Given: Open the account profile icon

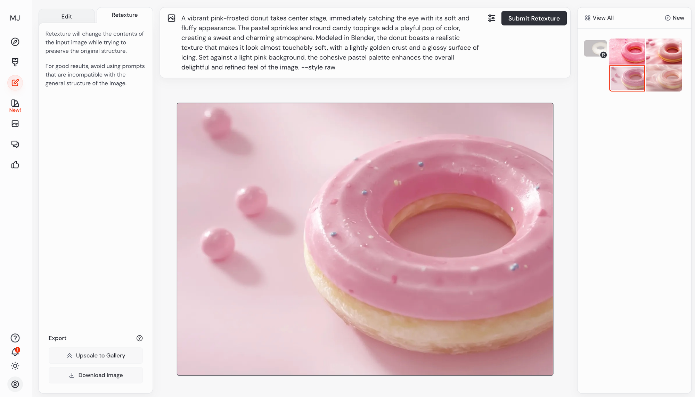Looking at the screenshot, I should pos(15,384).
